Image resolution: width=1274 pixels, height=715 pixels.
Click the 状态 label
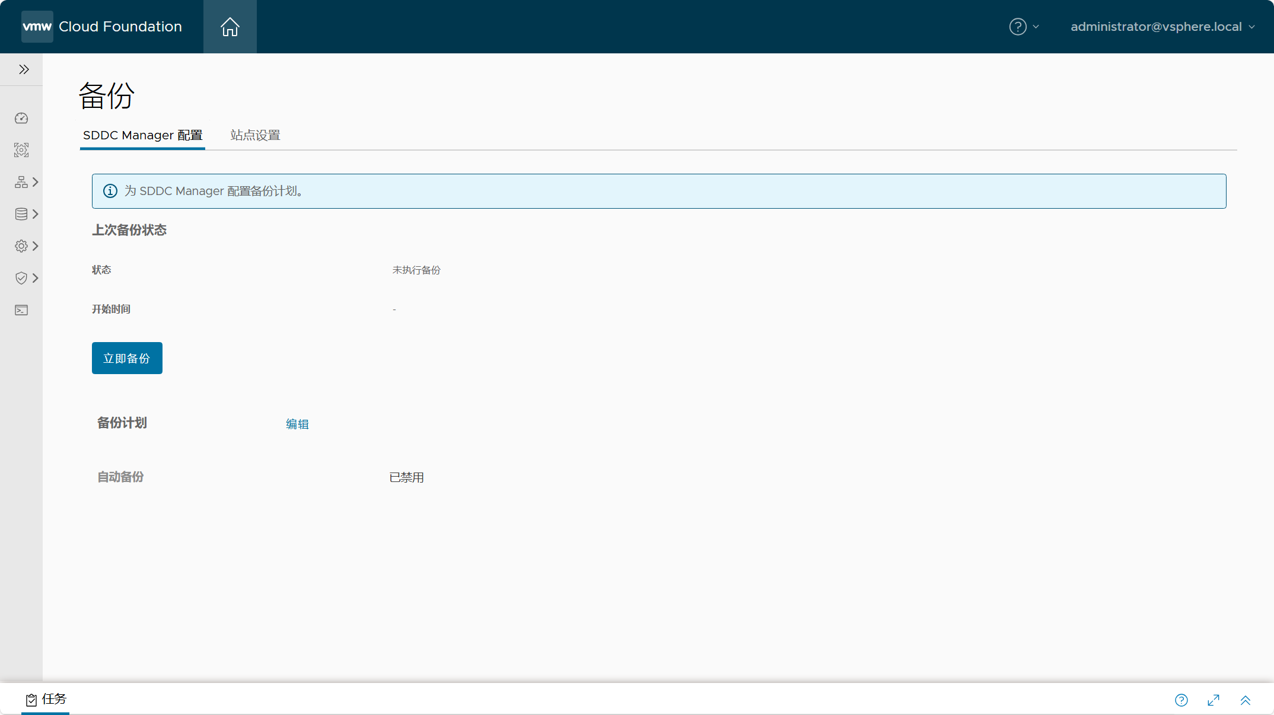(101, 270)
